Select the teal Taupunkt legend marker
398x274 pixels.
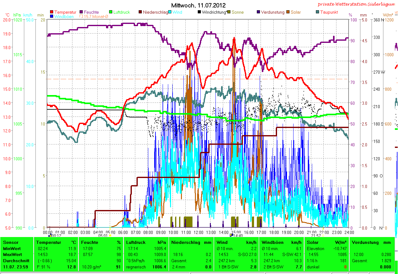click(317, 12)
